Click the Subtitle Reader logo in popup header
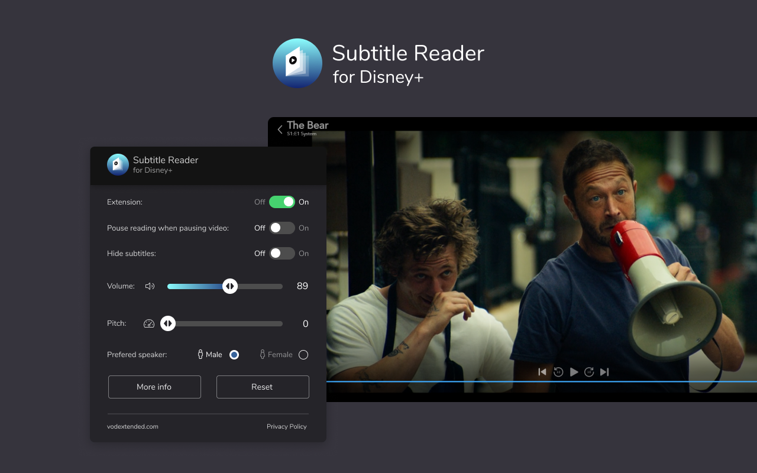This screenshot has width=757, height=473. (118, 164)
